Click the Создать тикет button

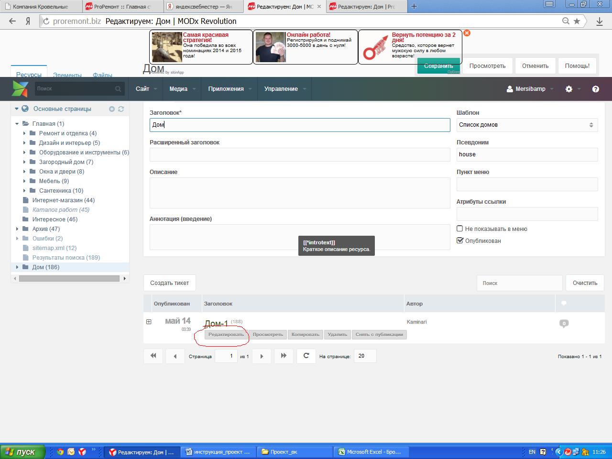[169, 283]
